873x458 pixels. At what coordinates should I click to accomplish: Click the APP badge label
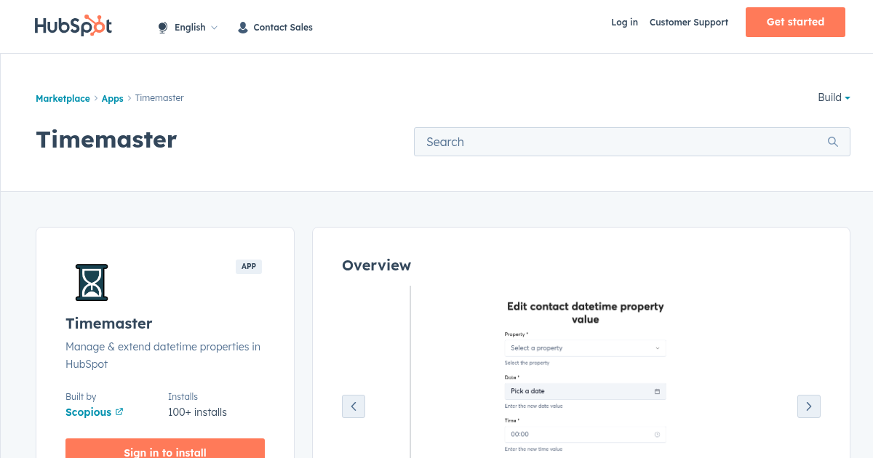249,267
